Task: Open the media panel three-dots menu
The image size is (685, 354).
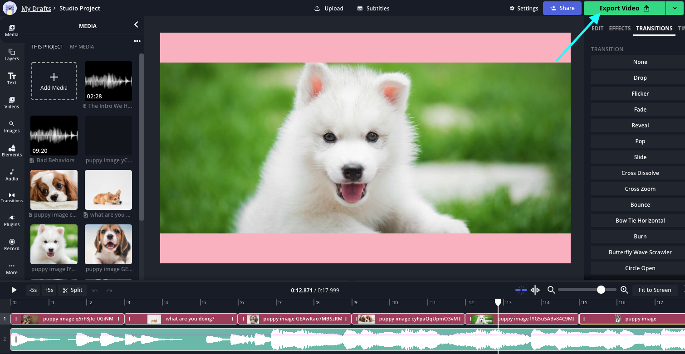Action: pyautogui.click(x=137, y=41)
